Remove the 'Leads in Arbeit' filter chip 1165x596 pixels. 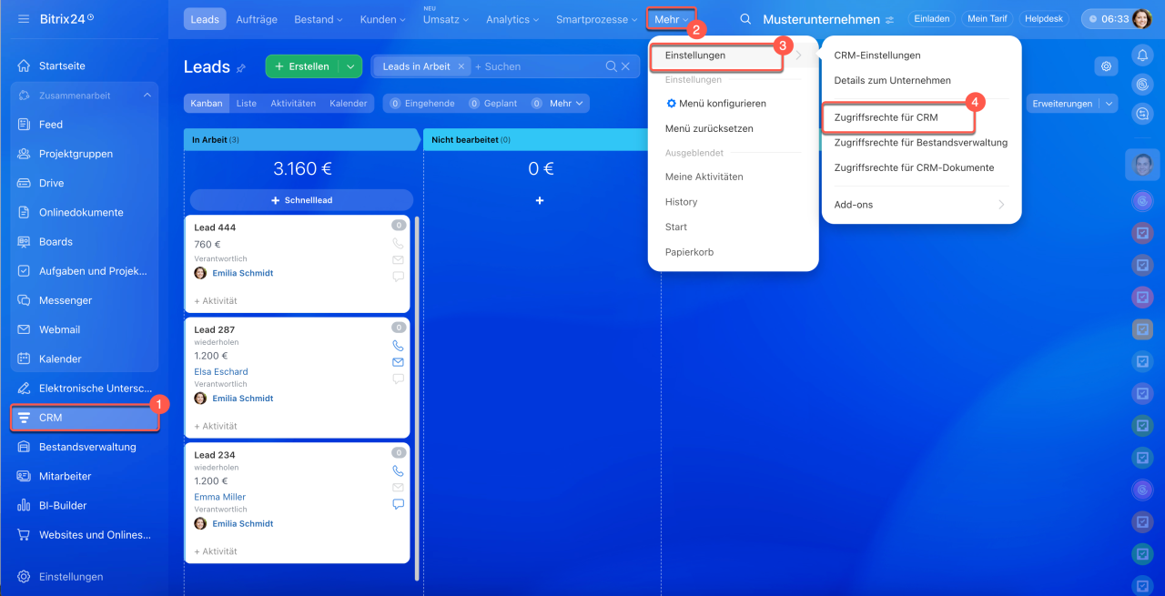pos(461,66)
